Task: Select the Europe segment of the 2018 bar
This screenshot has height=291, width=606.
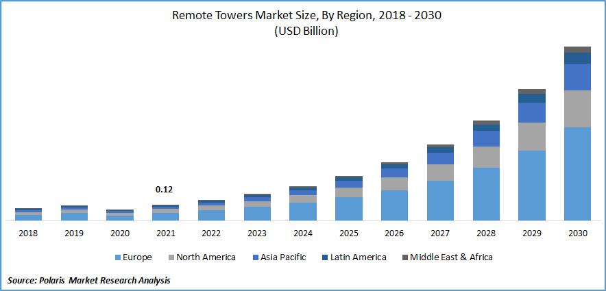Action: coord(29,218)
